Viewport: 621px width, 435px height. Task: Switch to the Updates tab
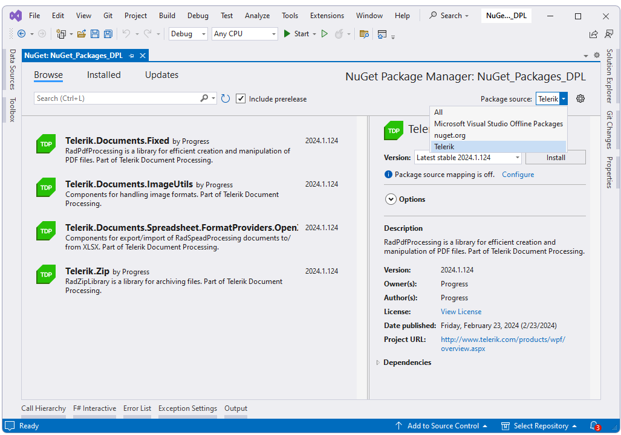click(161, 75)
